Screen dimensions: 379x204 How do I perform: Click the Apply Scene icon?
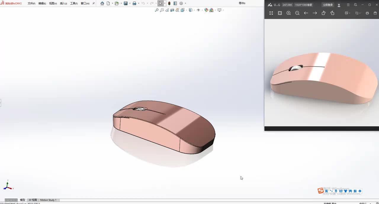[x=211, y=10]
